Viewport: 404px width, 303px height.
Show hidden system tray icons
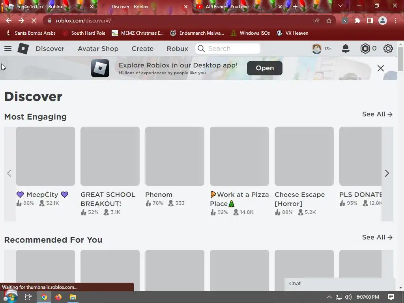[x=329, y=297]
